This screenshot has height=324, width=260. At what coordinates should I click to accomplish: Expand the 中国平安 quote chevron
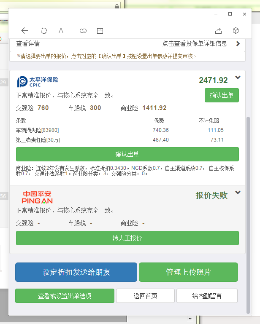pyautogui.click(x=238, y=193)
